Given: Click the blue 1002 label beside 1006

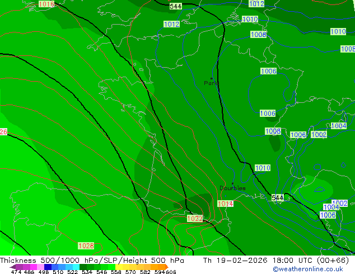Looking at the screenshot, I should click(x=319, y=135).
